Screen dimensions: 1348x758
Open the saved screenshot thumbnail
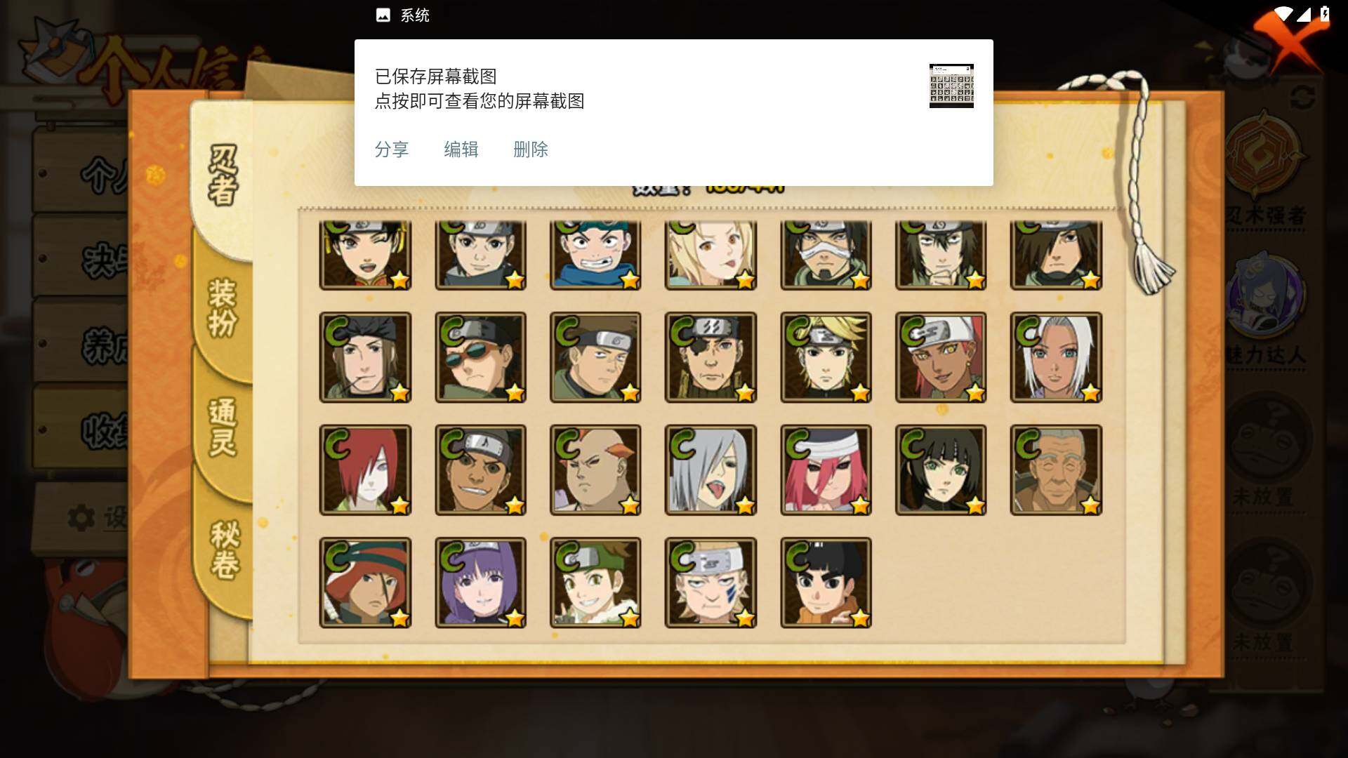coord(951,86)
